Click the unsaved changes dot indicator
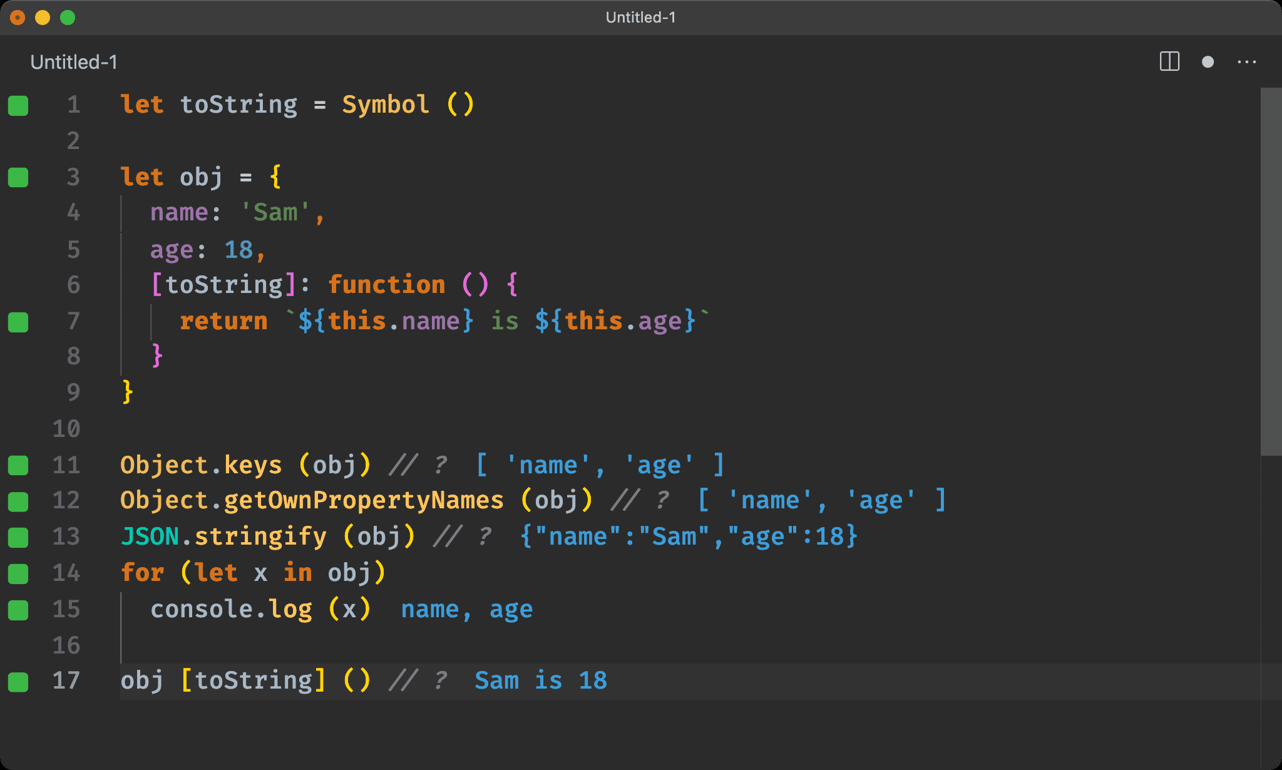This screenshot has height=770, width=1282. tap(1208, 62)
